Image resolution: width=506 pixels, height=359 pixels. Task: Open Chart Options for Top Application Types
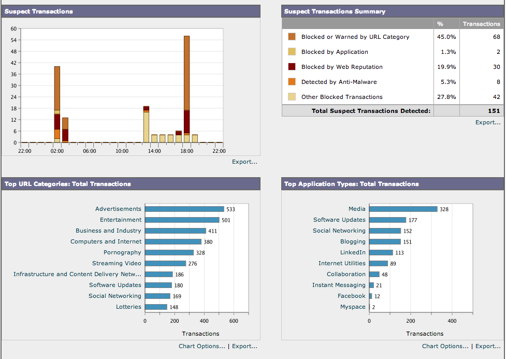pos(445,346)
